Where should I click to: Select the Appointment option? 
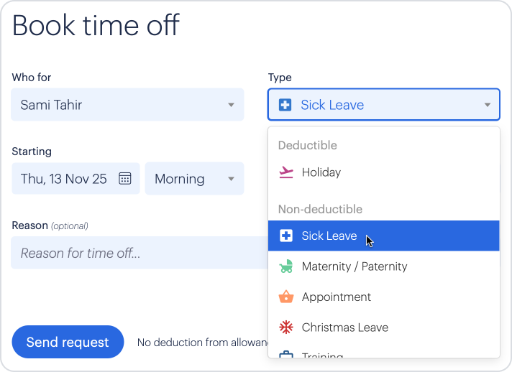[x=336, y=297]
